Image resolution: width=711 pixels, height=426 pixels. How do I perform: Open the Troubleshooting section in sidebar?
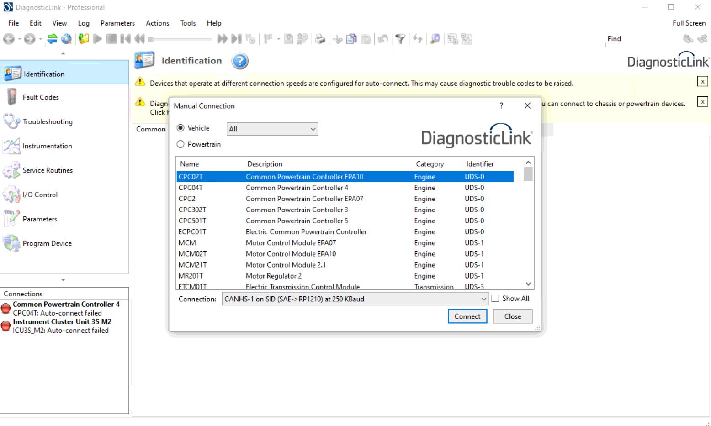[48, 122]
